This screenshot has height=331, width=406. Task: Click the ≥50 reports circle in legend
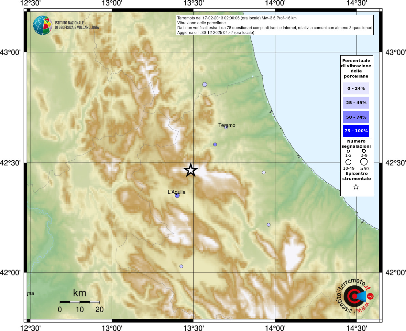[x=364, y=162]
